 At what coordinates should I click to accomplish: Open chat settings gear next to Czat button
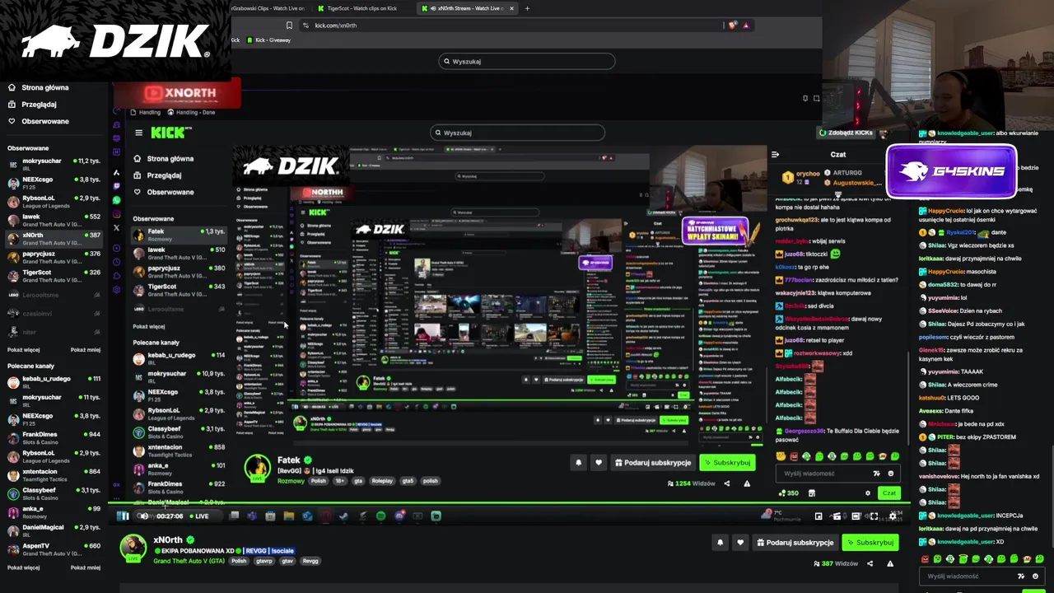867,493
